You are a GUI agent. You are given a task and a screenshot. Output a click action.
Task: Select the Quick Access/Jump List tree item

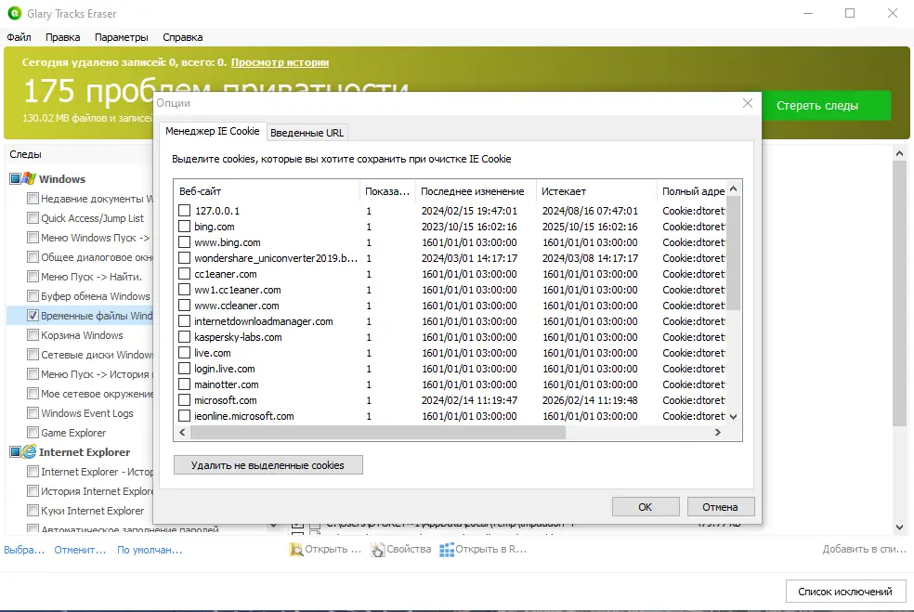(92, 218)
